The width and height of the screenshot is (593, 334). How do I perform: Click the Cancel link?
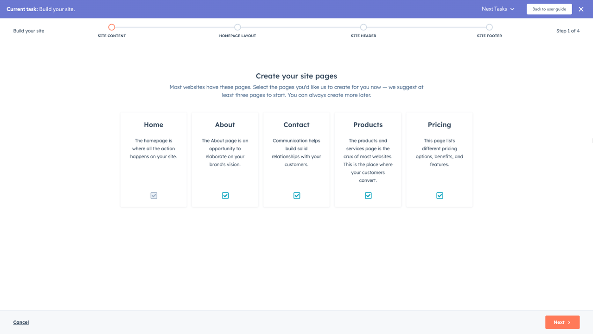pyautogui.click(x=21, y=322)
